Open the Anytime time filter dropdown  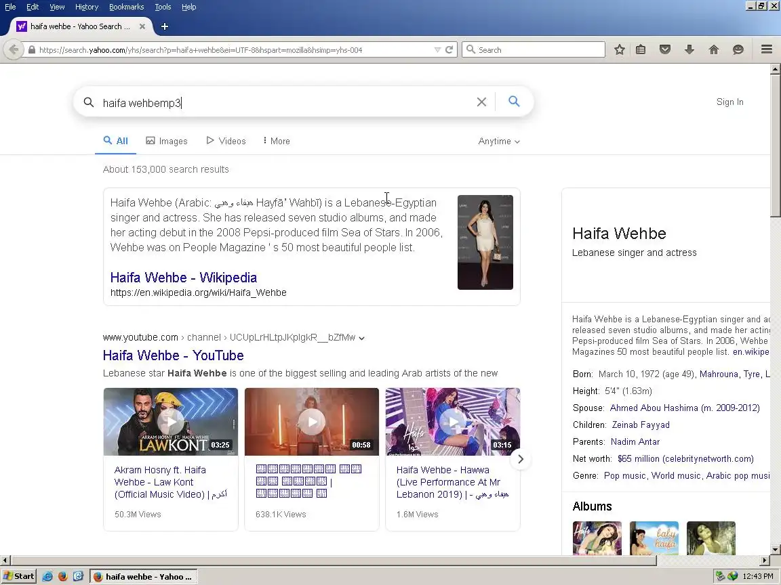pyautogui.click(x=498, y=142)
